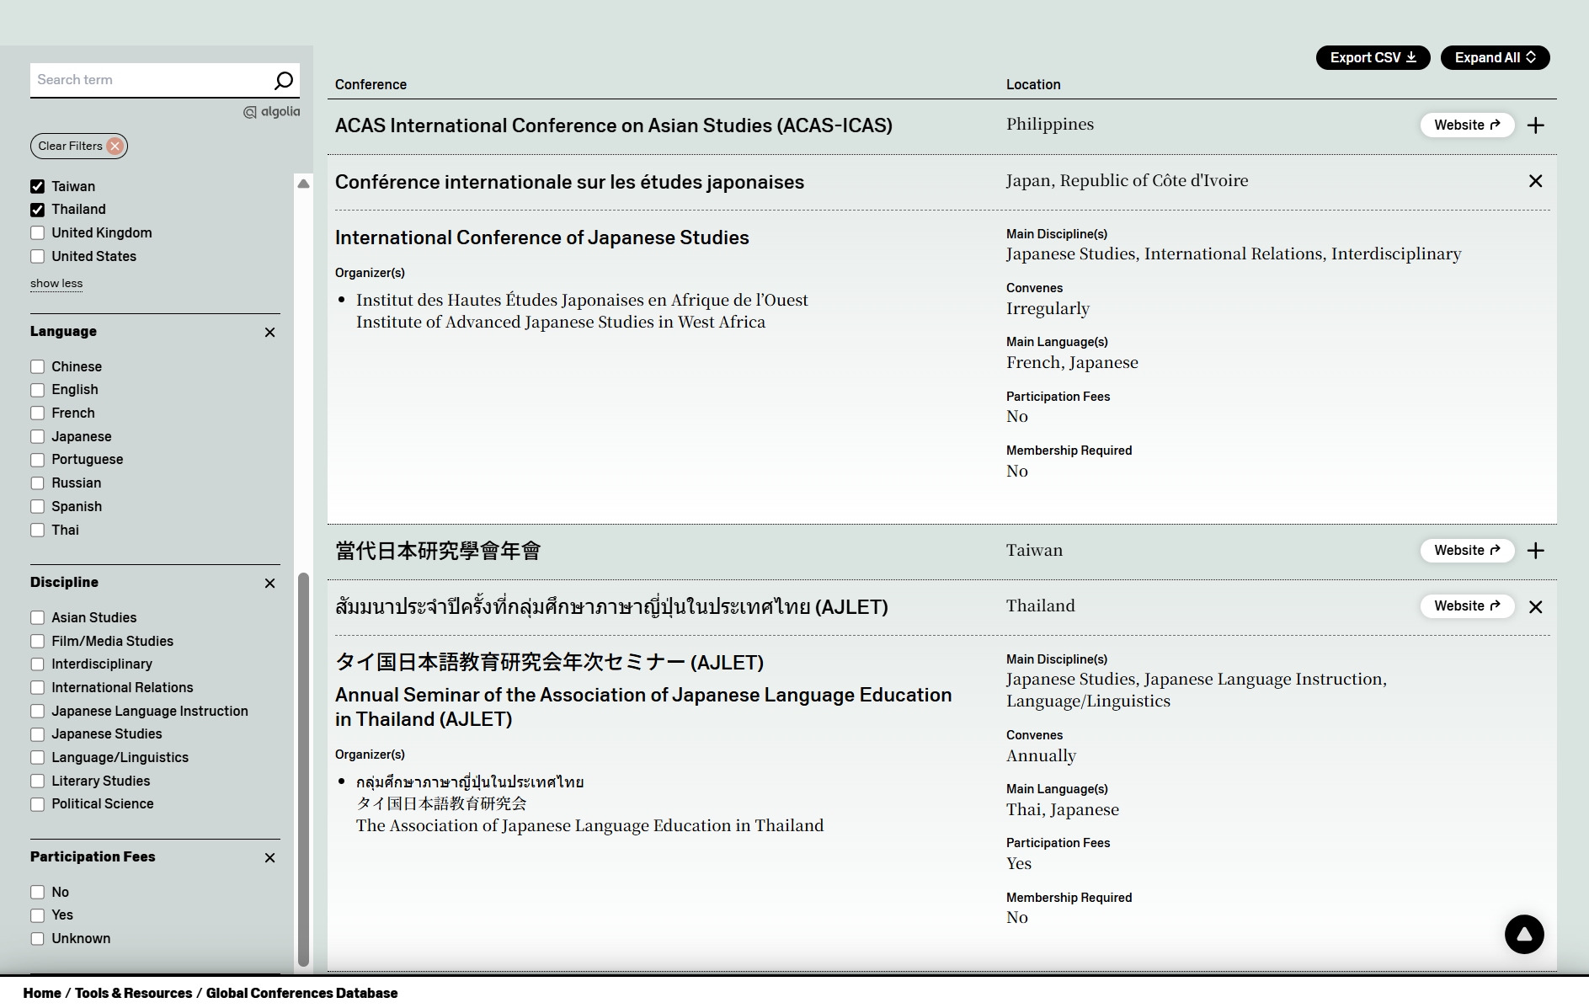Image resolution: width=1589 pixels, height=1008 pixels.
Task: Click the red X on Clear Filters
Action: (x=115, y=147)
